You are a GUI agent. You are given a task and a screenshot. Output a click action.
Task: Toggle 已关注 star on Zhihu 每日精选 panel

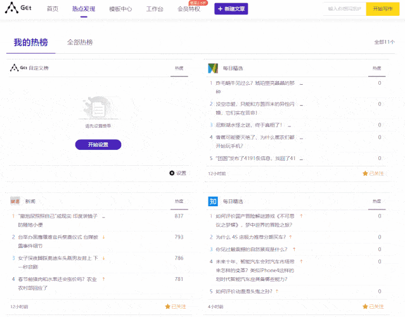pos(365,306)
